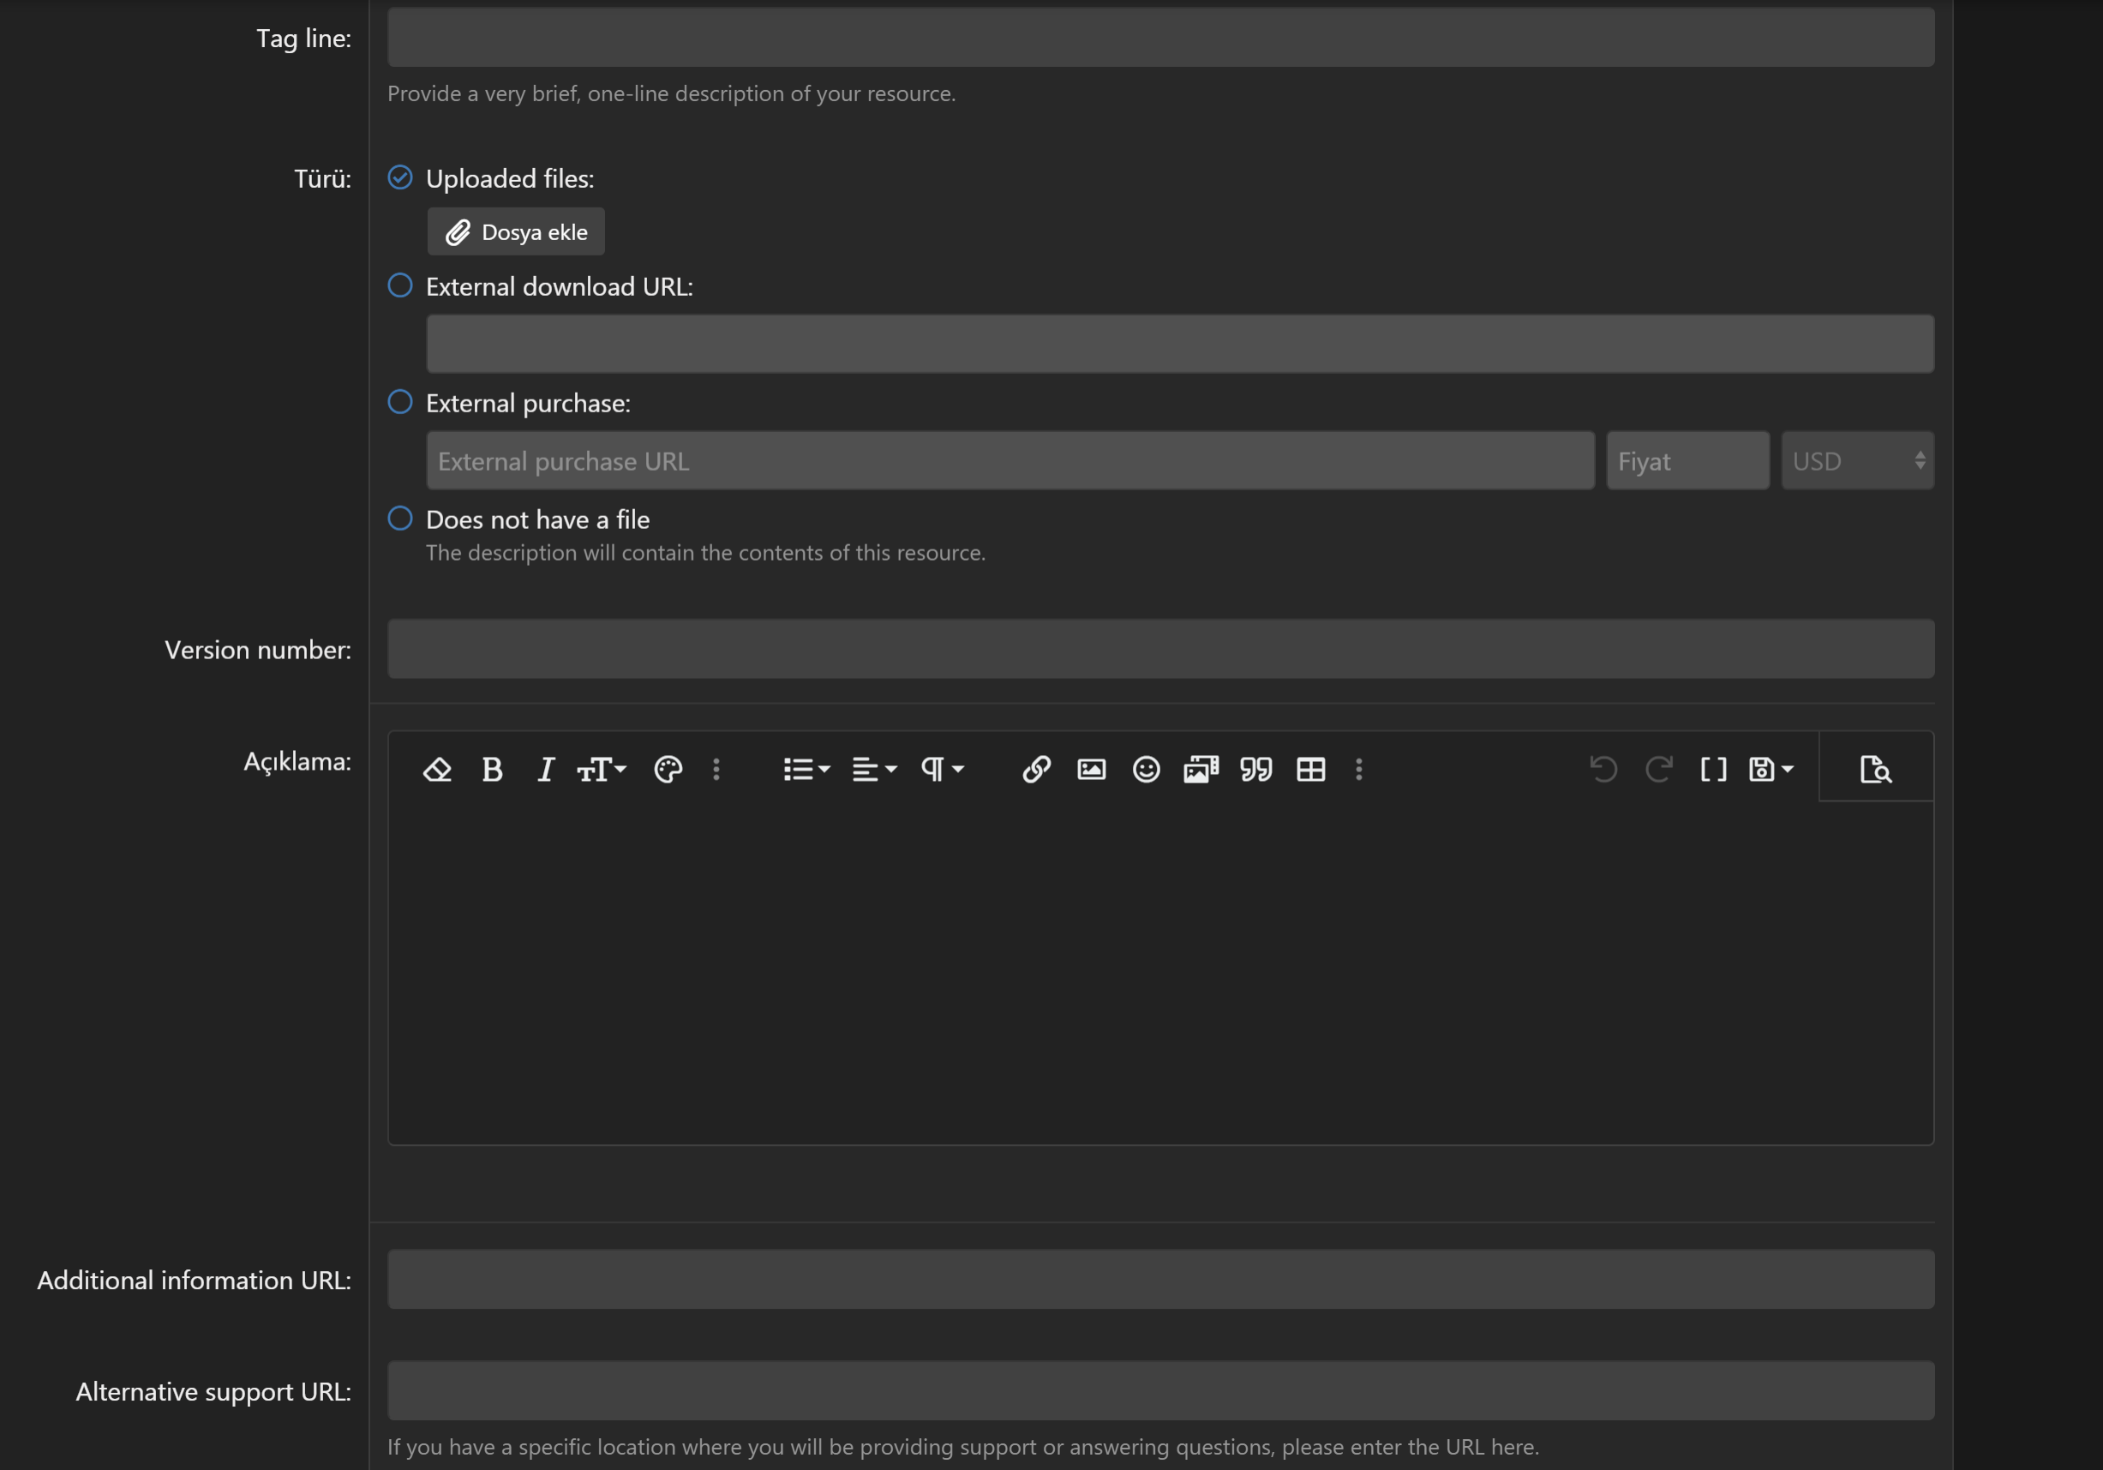The image size is (2103, 1470).
Task: Click the External download URL text field
Action: (1180, 345)
